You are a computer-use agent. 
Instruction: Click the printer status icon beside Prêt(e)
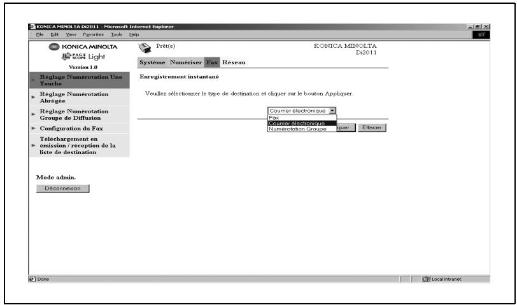click(x=145, y=48)
